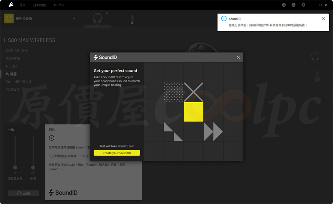Switch to the Murals tab
This screenshot has width=333, height=204.
(59, 5)
